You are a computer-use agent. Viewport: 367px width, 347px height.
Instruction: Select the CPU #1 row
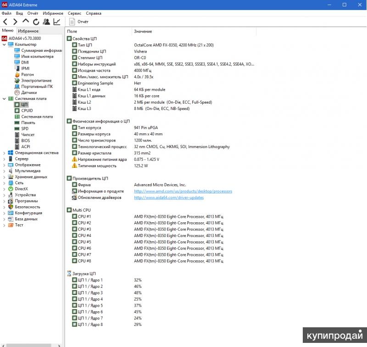click(147, 216)
